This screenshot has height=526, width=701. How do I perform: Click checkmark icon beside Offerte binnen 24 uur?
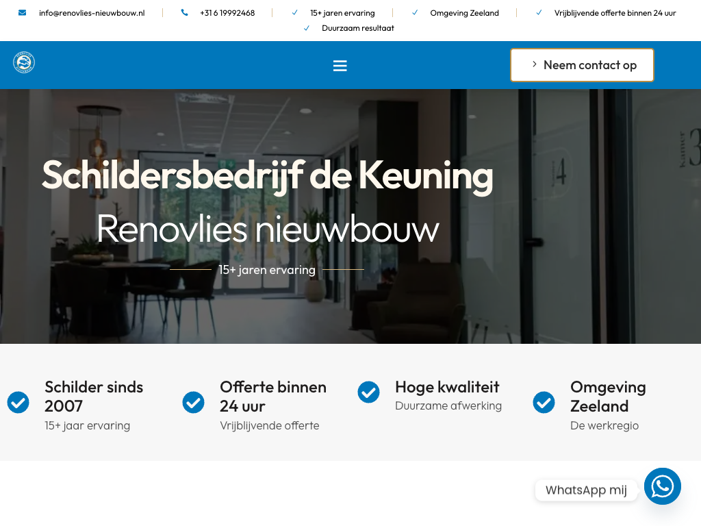coord(194,403)
